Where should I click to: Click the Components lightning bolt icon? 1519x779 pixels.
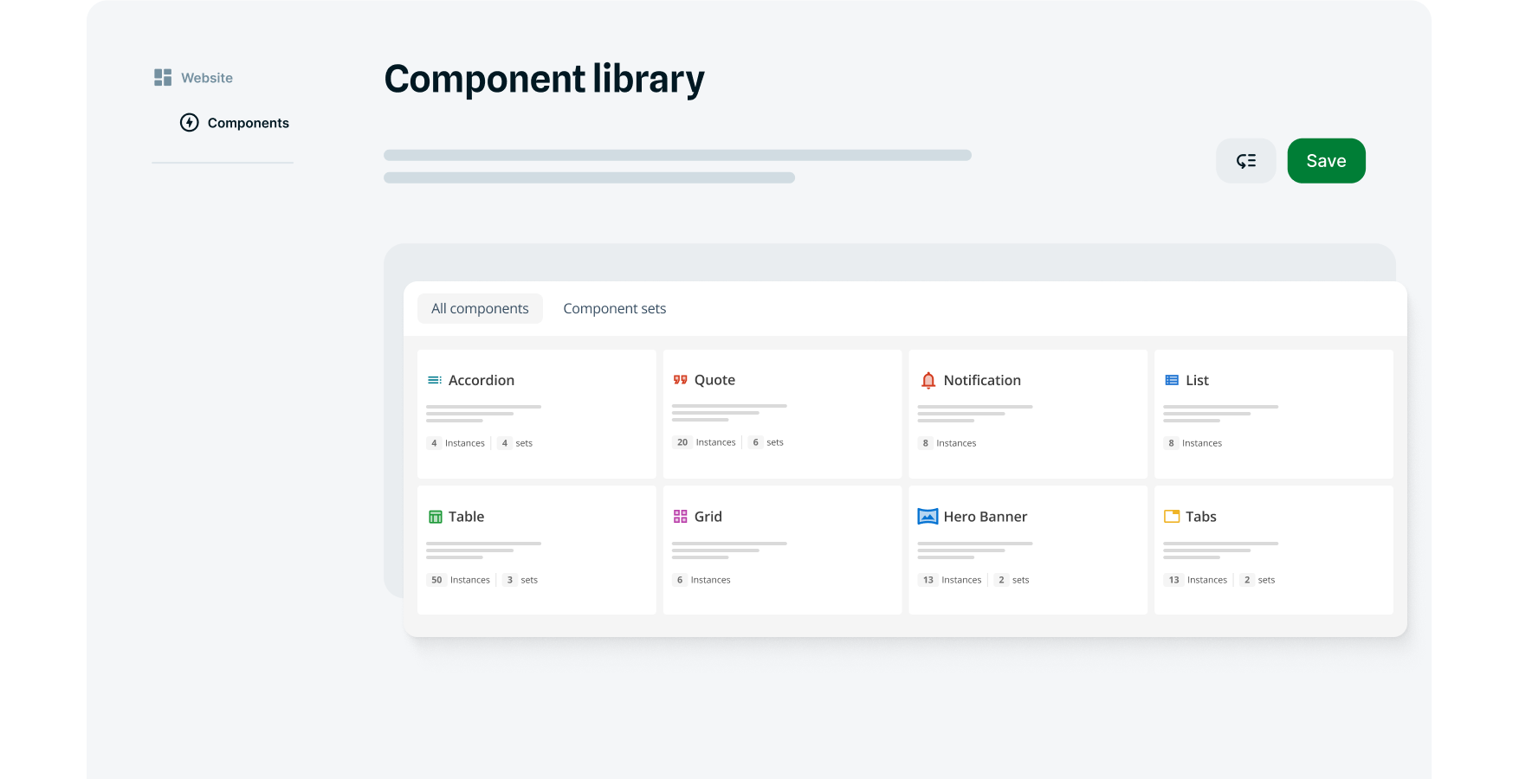pos(190,123)
